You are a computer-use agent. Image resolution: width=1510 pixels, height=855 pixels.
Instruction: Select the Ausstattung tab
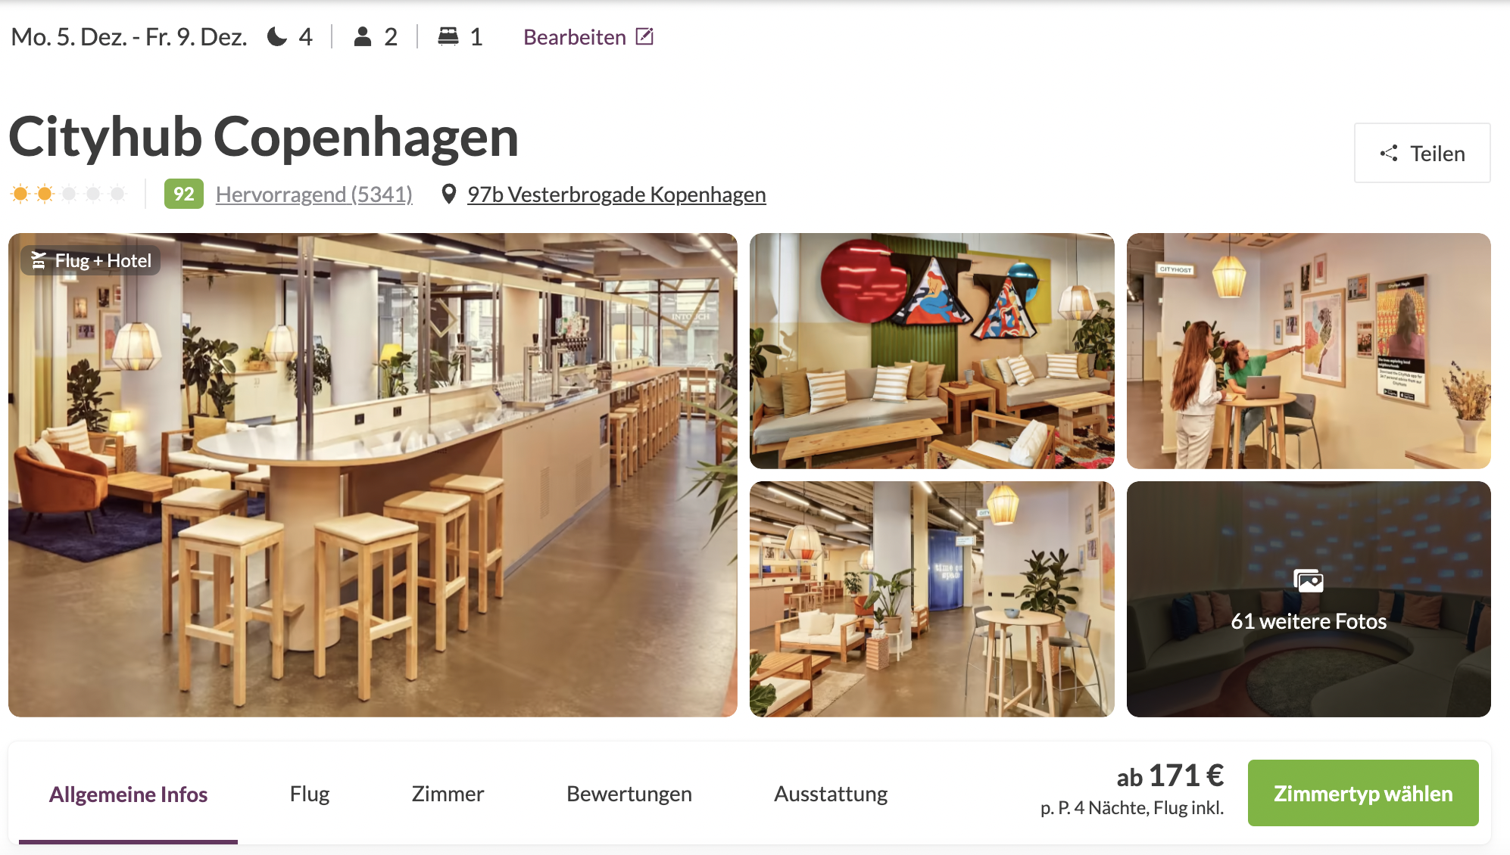click(831, 794)
